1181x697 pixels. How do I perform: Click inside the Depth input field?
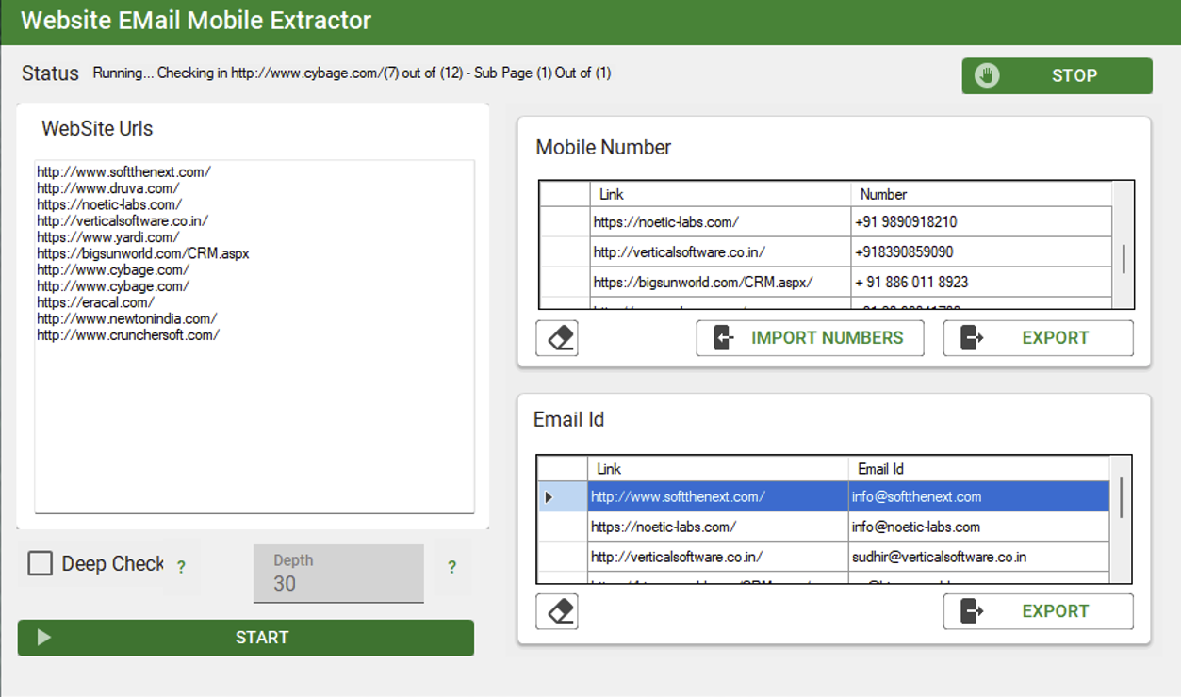click(338, 583)
